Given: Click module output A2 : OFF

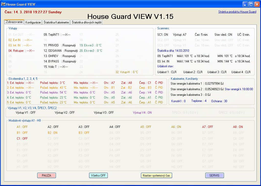Looking at the screenshot, I should click(53, 127).
